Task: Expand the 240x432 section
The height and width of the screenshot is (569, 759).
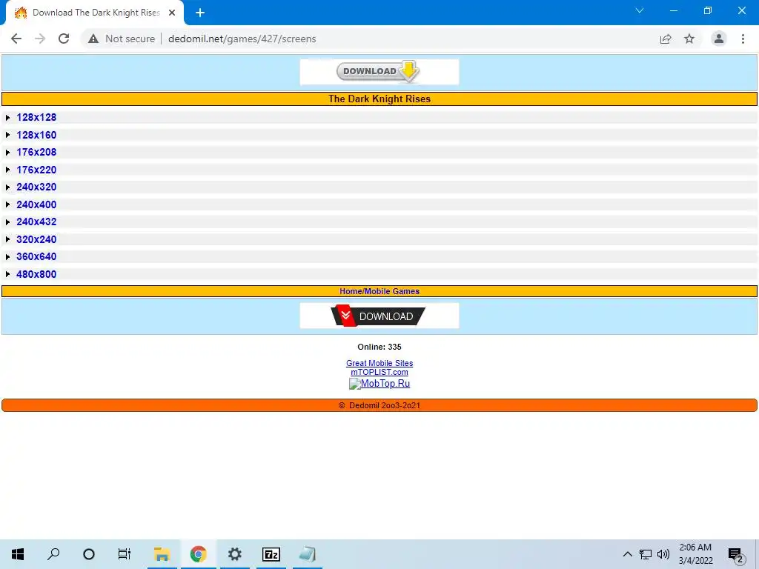Action: coord(36,222)
